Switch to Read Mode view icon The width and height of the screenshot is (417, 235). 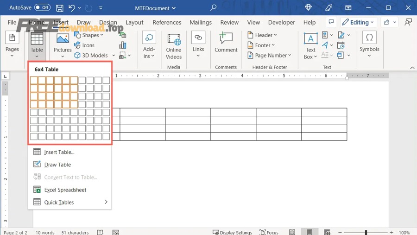(292, 232)
